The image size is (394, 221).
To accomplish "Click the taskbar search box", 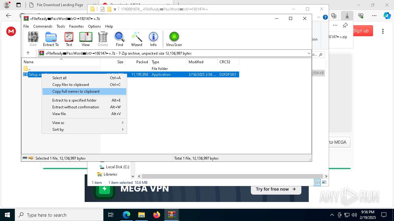I will coord(59,215).
